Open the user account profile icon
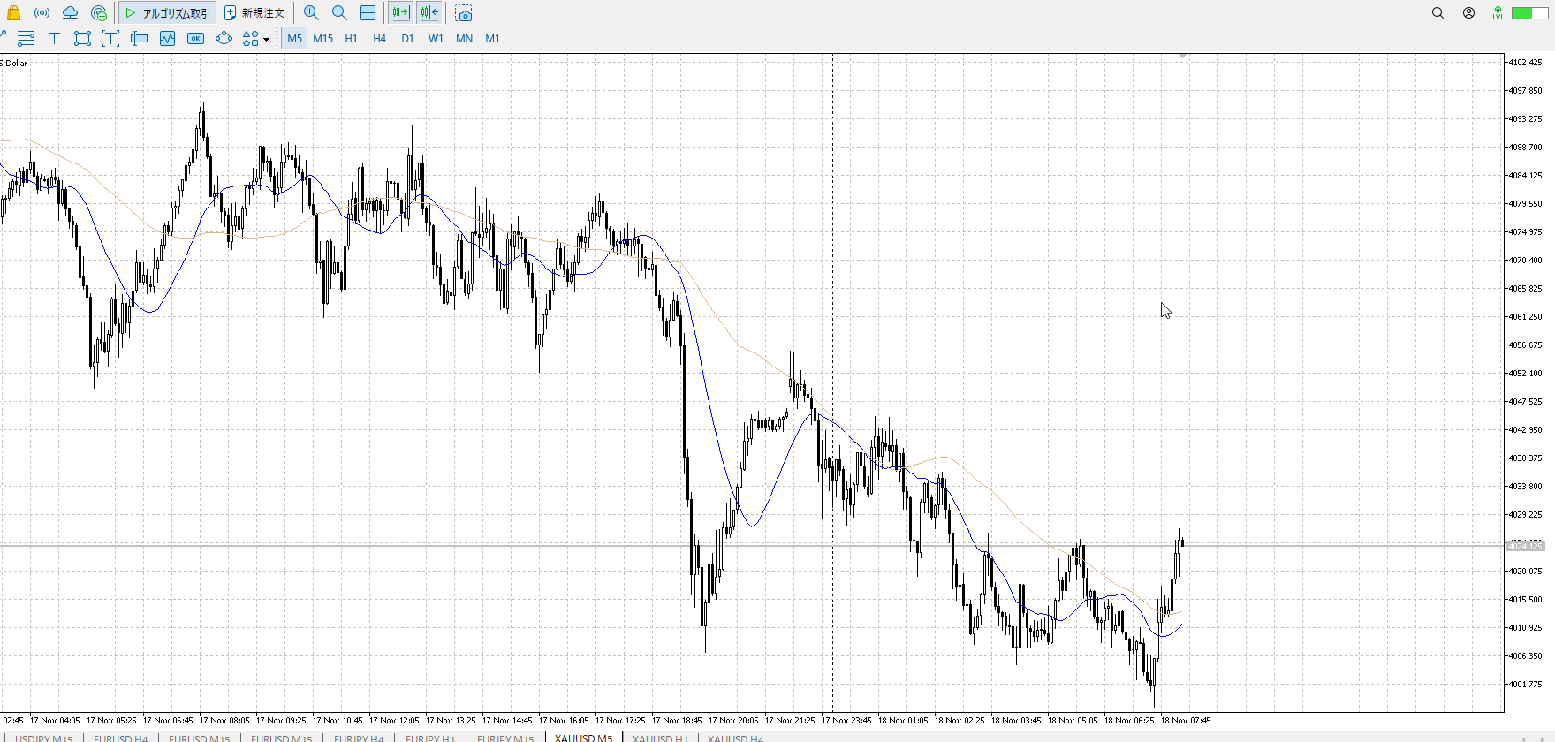The image size is (1555, 742). click(1468, 13)
